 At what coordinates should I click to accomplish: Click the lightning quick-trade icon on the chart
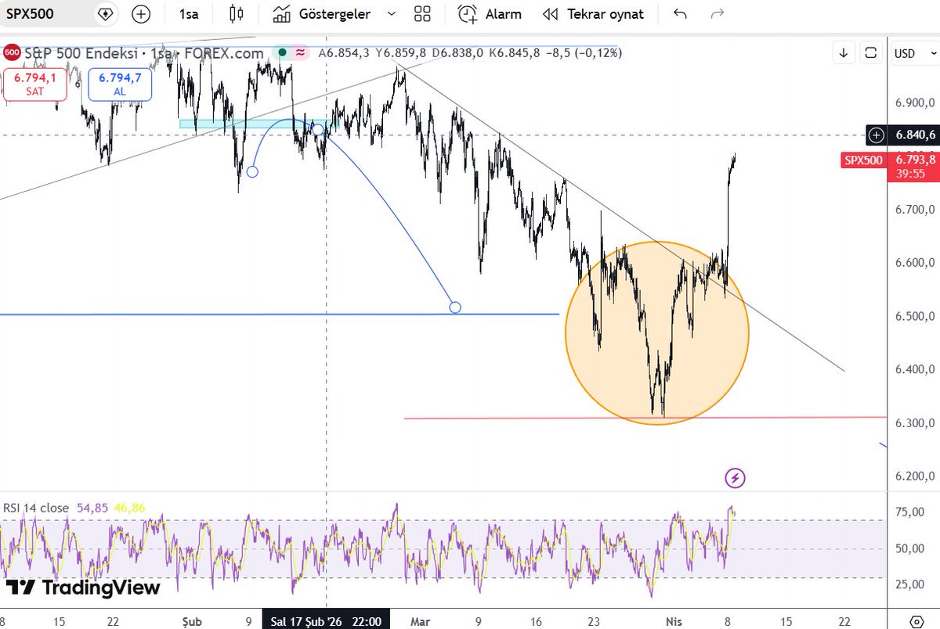(x=735, y=478)
